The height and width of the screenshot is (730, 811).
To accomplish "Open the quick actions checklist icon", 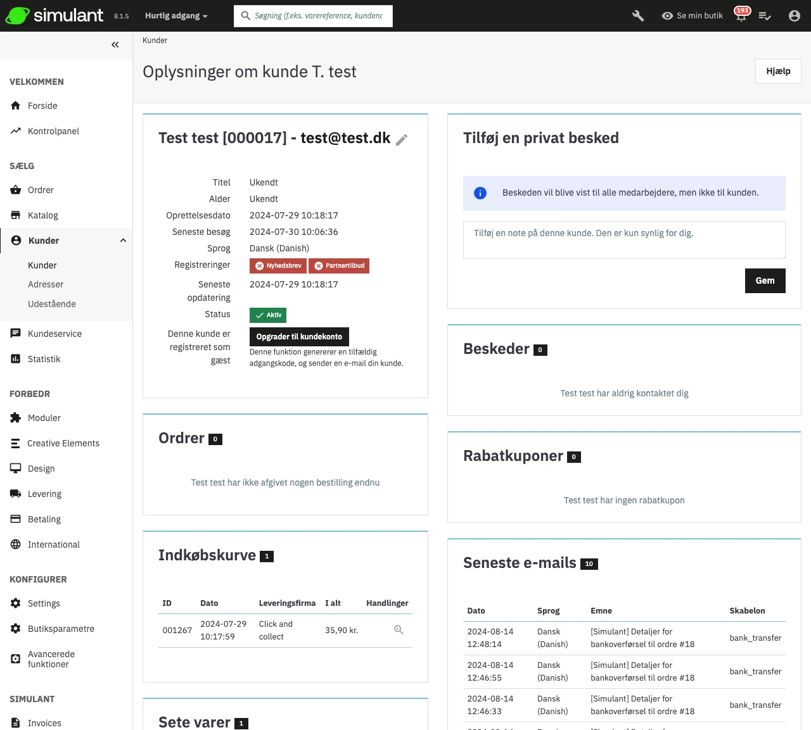I will (765, 16).
